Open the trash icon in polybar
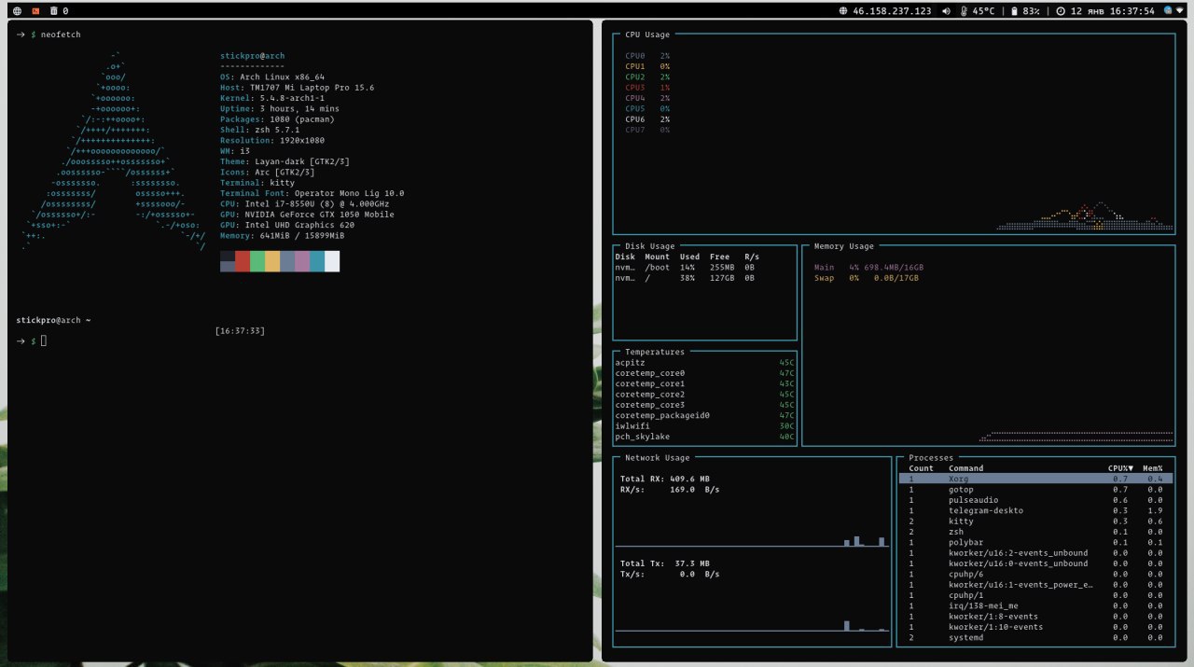 53,11
